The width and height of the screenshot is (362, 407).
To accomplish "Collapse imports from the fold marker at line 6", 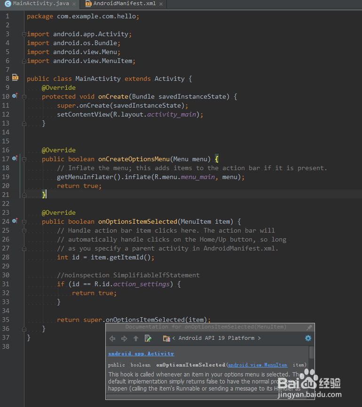I will (24, 61).
